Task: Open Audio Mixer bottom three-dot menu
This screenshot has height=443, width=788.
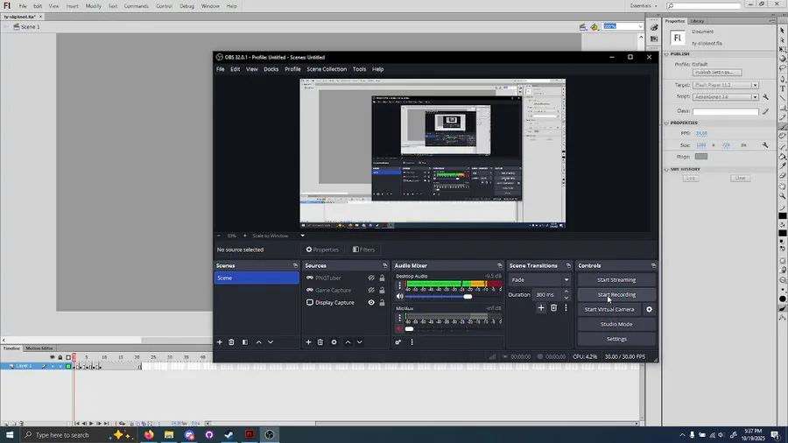Action: (x=412, y=342)
